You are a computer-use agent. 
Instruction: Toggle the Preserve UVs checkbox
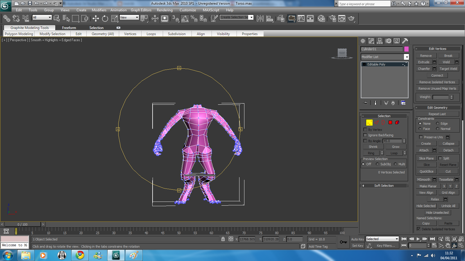421,137
